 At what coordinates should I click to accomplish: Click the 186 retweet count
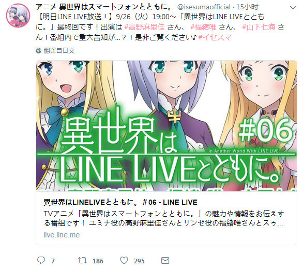98,261
